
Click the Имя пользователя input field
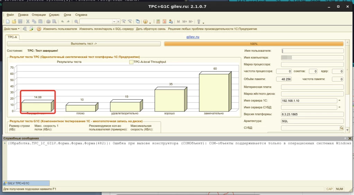pyautogui.click(x=312, y=51)
